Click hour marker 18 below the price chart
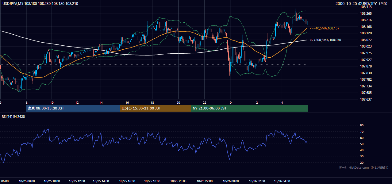 coord(152,103)
